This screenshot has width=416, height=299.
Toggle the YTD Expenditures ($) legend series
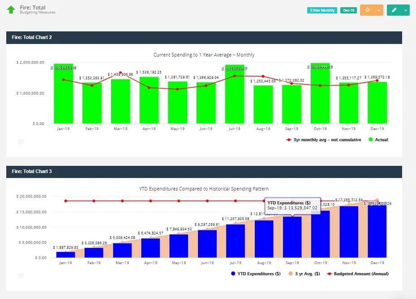pos(256,273)
